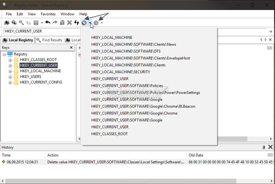Image resolution: width=275 pixels, height=184 pixels.
Task: Open the View menu
Action: coord(32,14)
